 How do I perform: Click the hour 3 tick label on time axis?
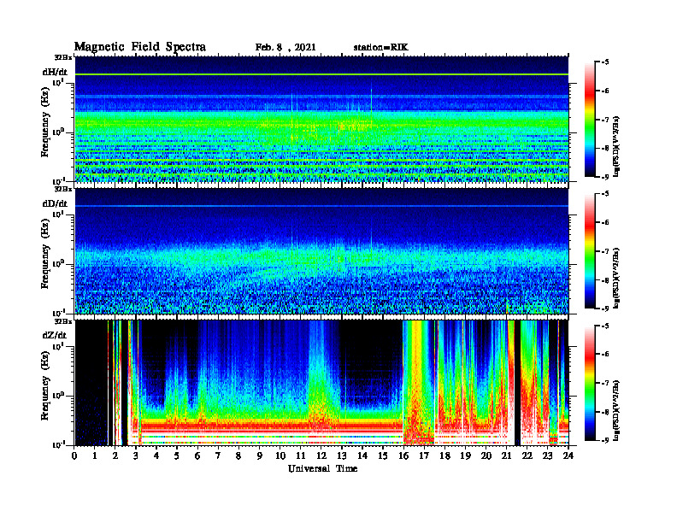[x=136, y=455]
